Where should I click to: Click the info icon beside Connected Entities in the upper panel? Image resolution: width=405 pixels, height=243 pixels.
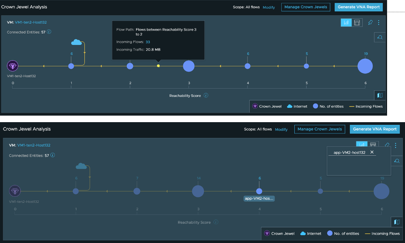[49, 32]
